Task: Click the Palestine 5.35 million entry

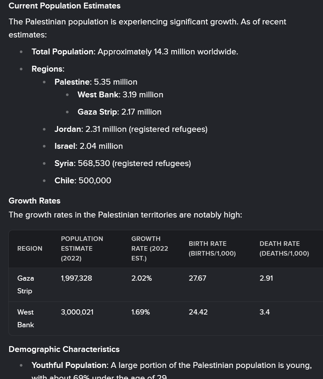Action: pos(96,82)
